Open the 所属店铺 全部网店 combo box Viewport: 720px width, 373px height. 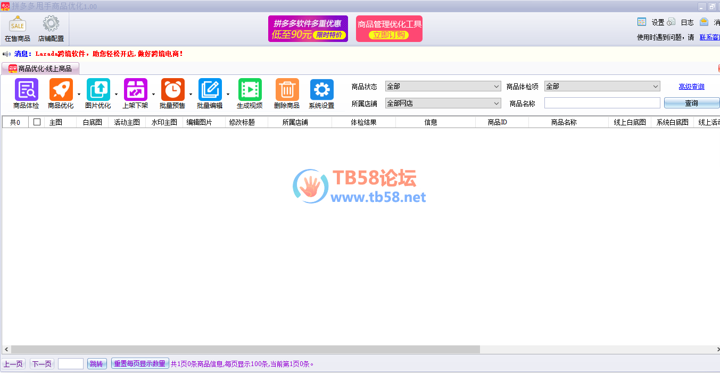[x=443, y=103]
